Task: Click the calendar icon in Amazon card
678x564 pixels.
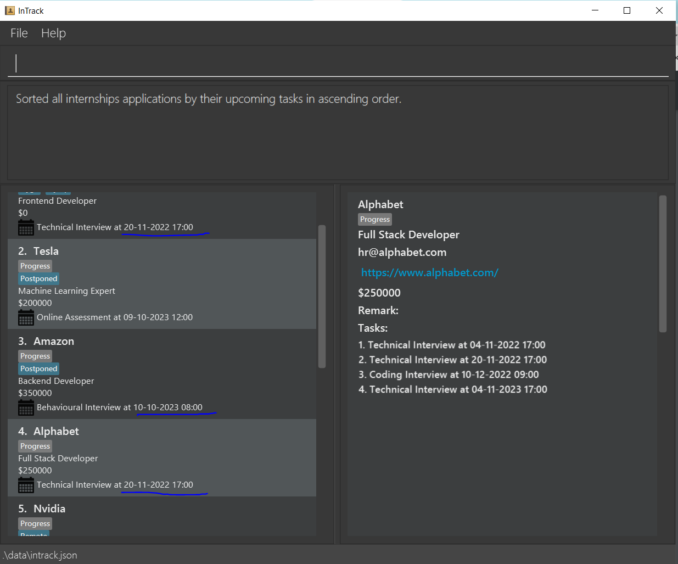Action: point(26,407)
